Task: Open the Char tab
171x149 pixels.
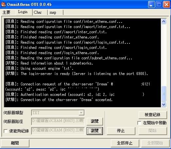Action: [x=40, y=12]
